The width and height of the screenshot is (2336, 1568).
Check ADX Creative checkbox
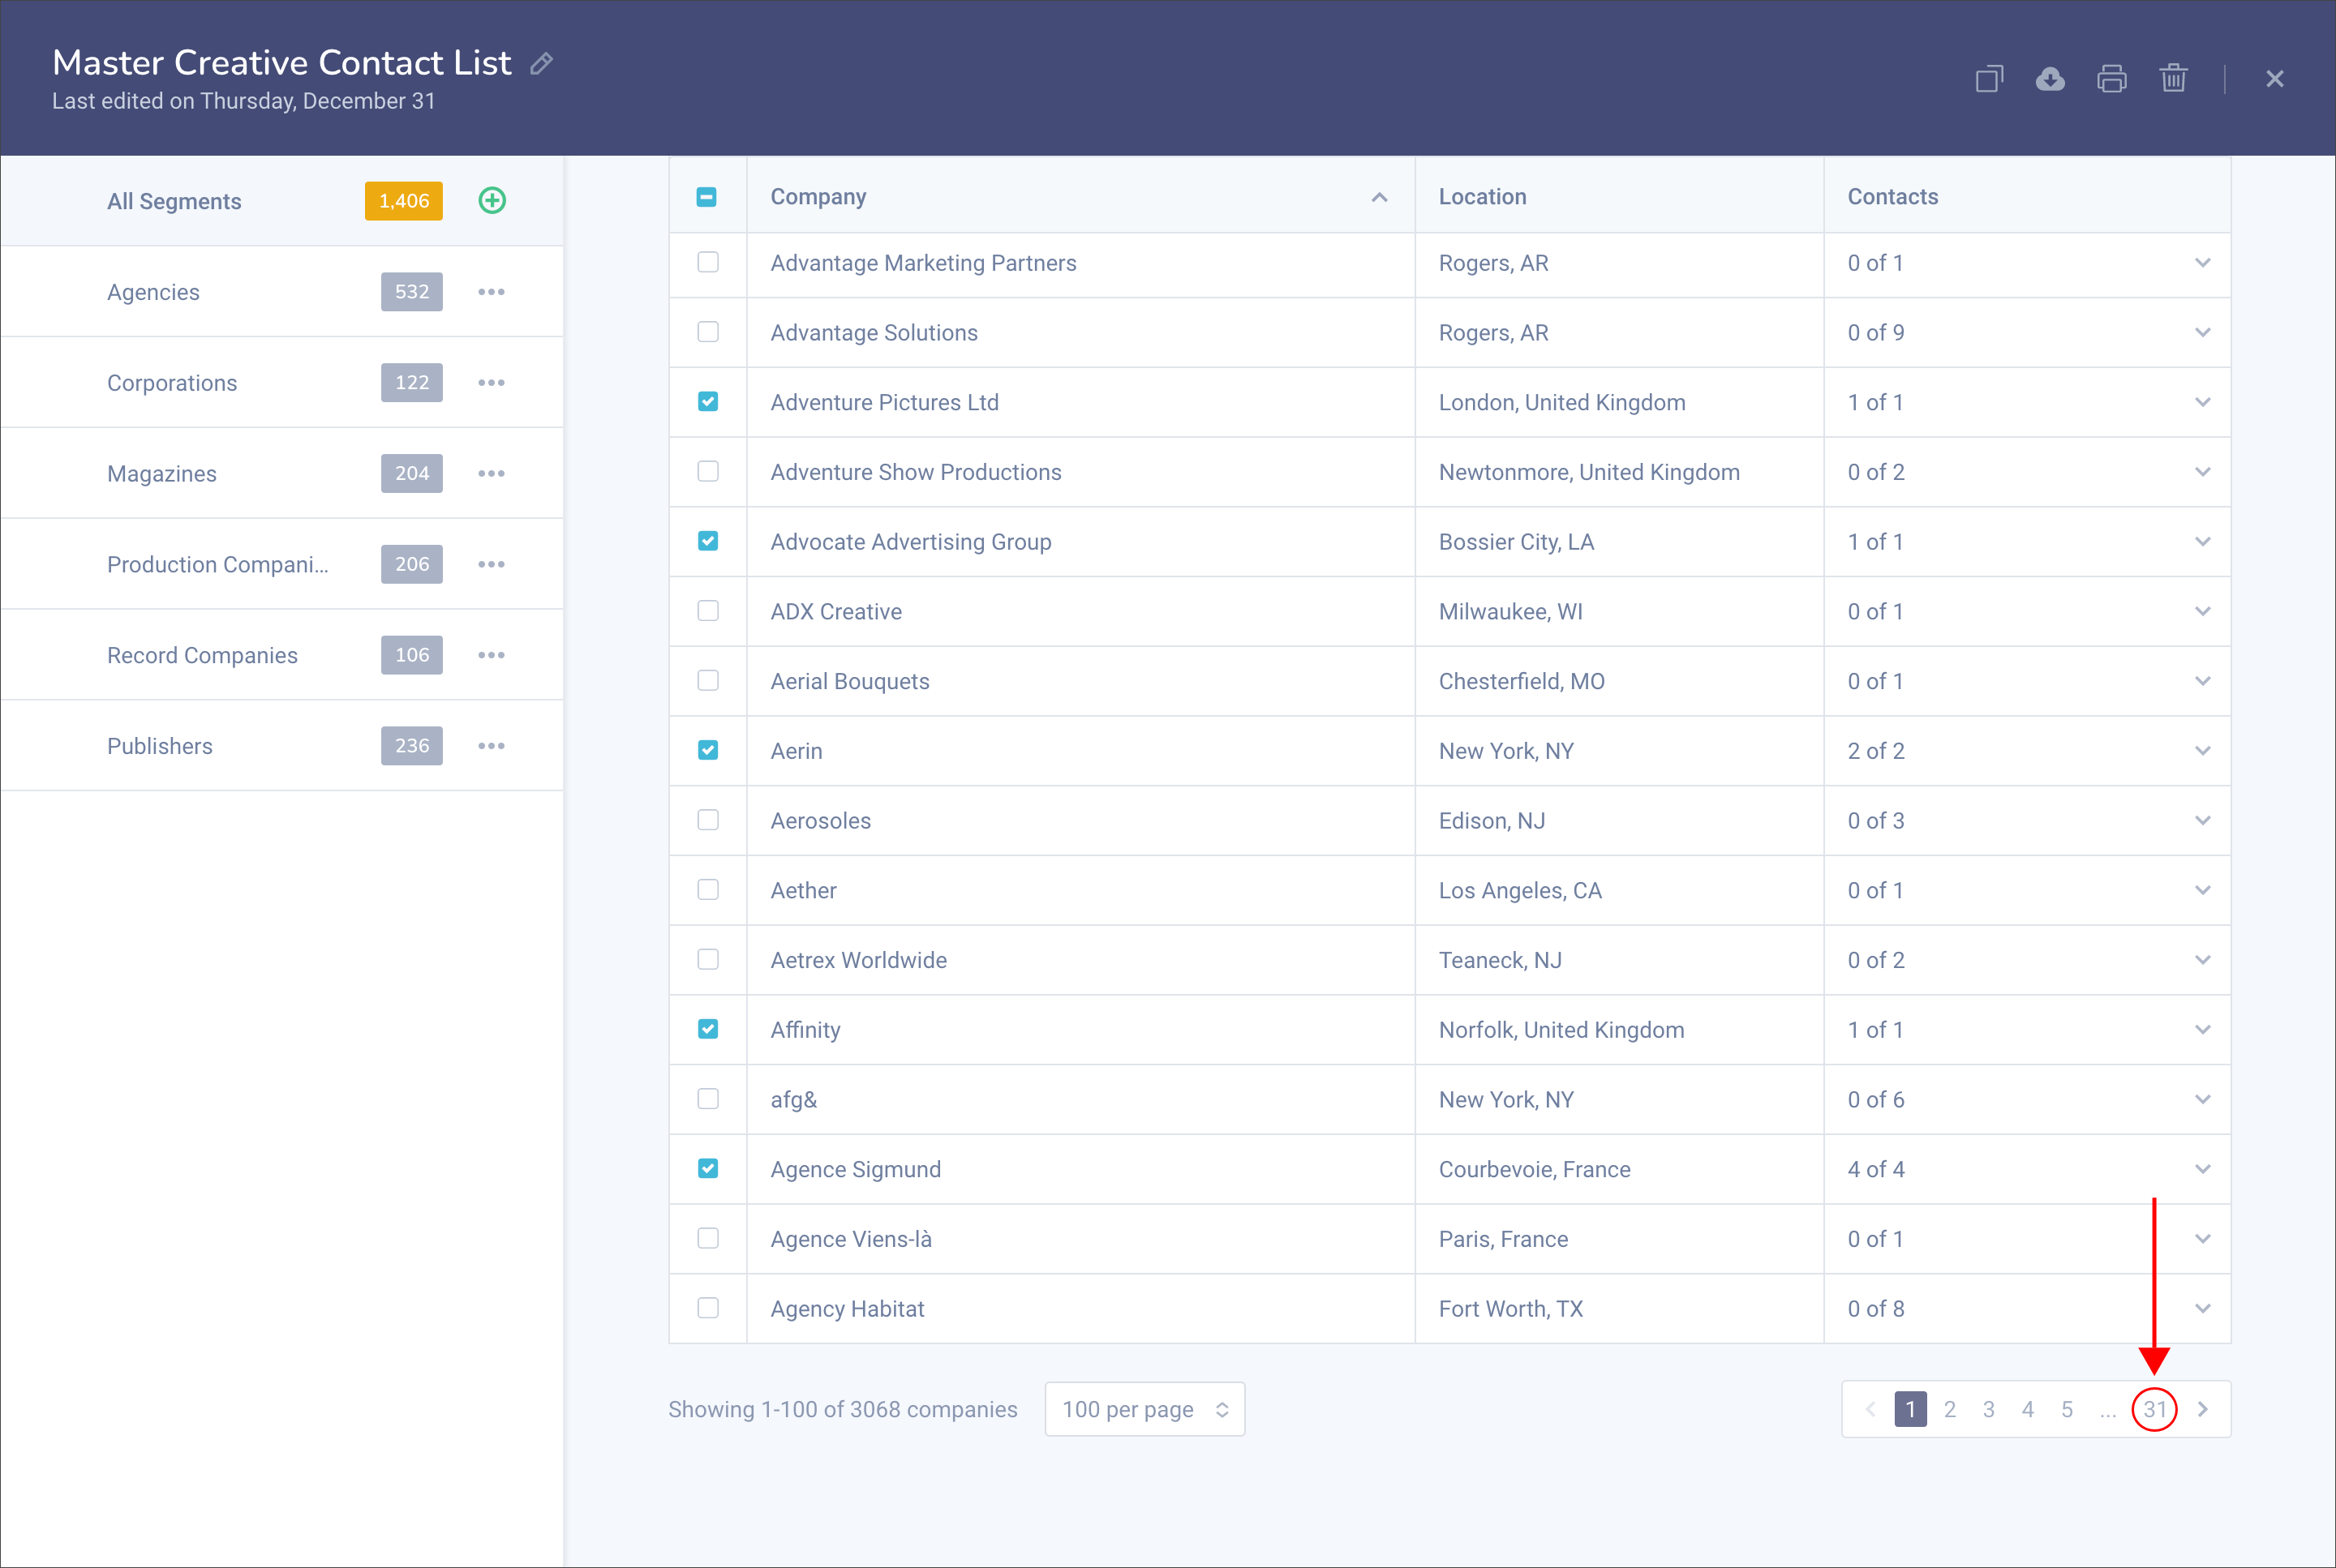click(708, 611)
